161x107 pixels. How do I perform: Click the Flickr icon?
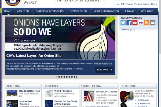(141, 23)
